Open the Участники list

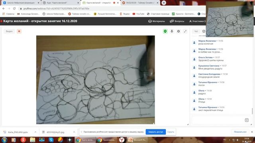pyautogui.click(x=198, y=21)
